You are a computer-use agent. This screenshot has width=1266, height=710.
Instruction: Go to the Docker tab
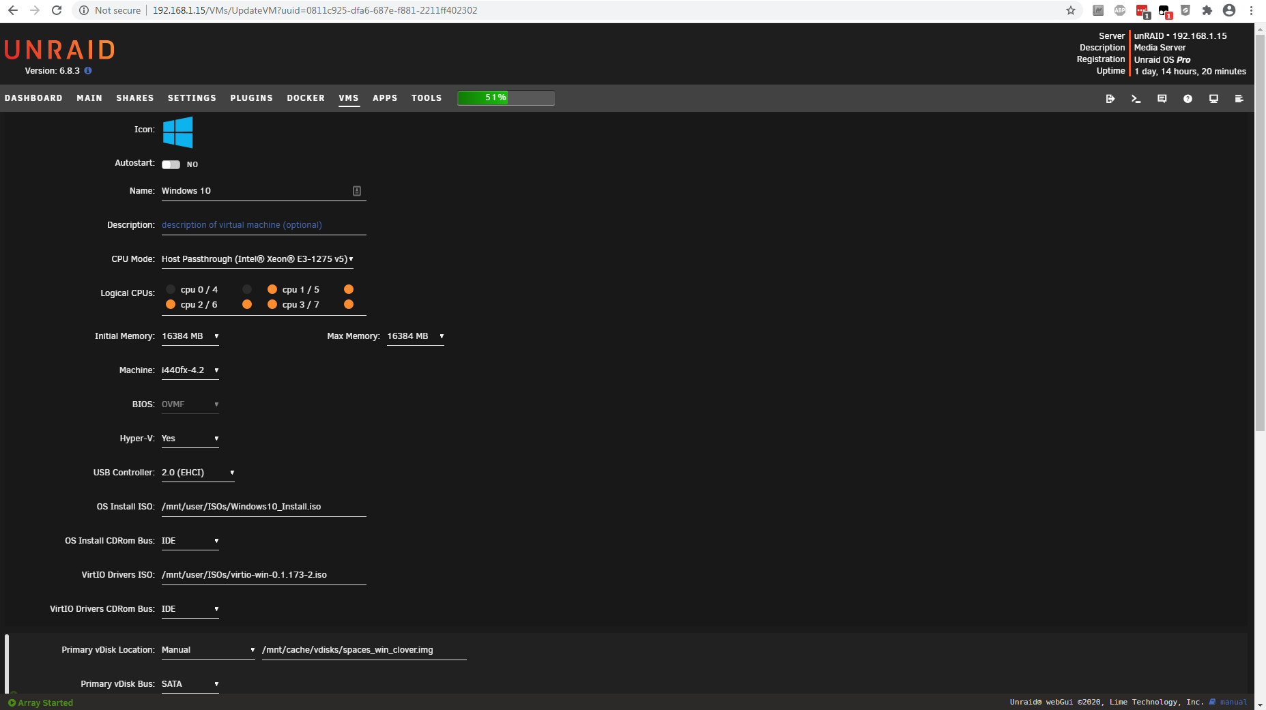tap(306, 98)
